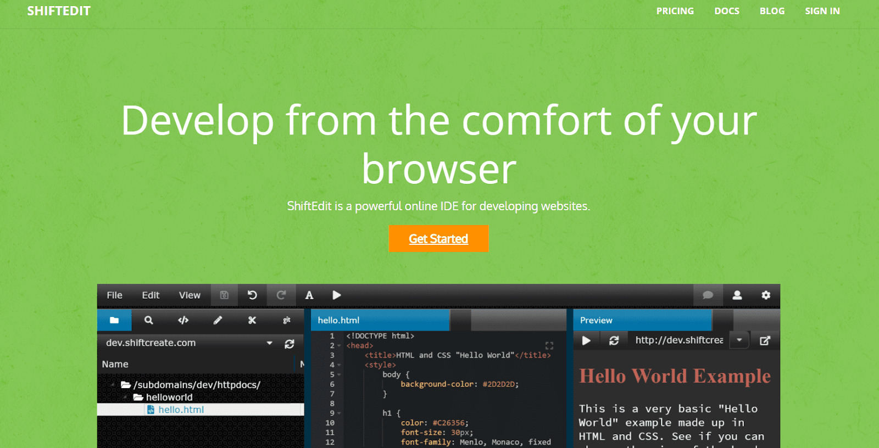
Task: Click the <!DOCTYPE html> code line
Action: [380, 336]
